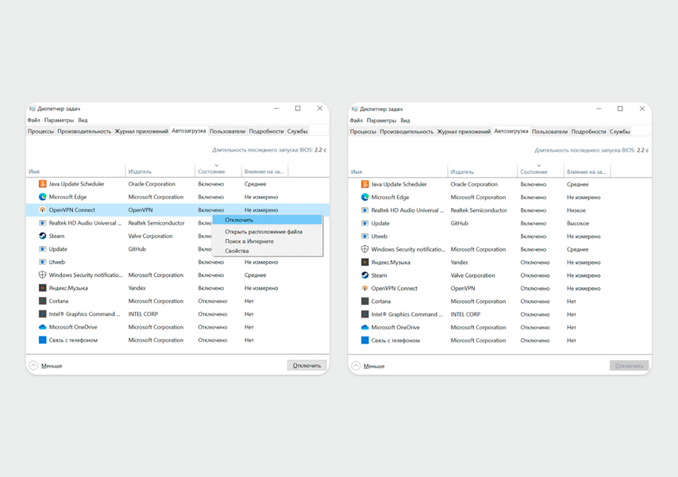Image resolution: width=678 pixels, height=477 pixels.
Task: Click OpenVPN Connect icon in right window
Action: coord(365,288)
